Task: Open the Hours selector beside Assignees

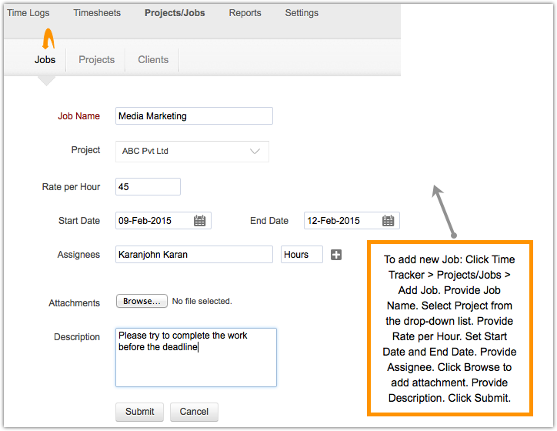Action: point(302,255)
